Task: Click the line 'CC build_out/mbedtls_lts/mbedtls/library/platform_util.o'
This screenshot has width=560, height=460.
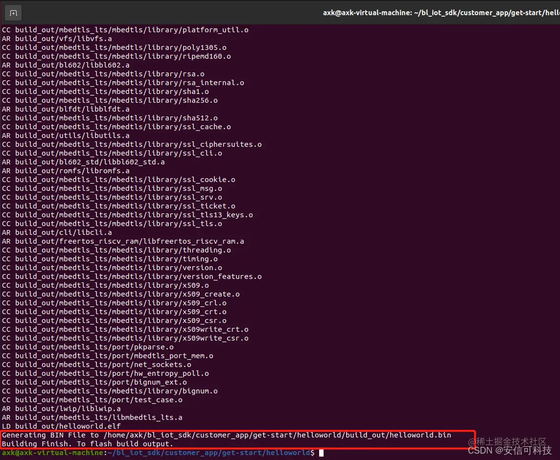Action: (125, 30)
